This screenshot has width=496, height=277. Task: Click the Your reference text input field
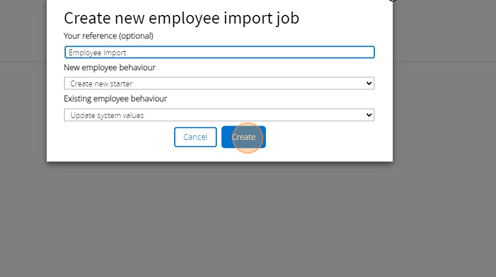pyautogui.click(x=219, y=52)
